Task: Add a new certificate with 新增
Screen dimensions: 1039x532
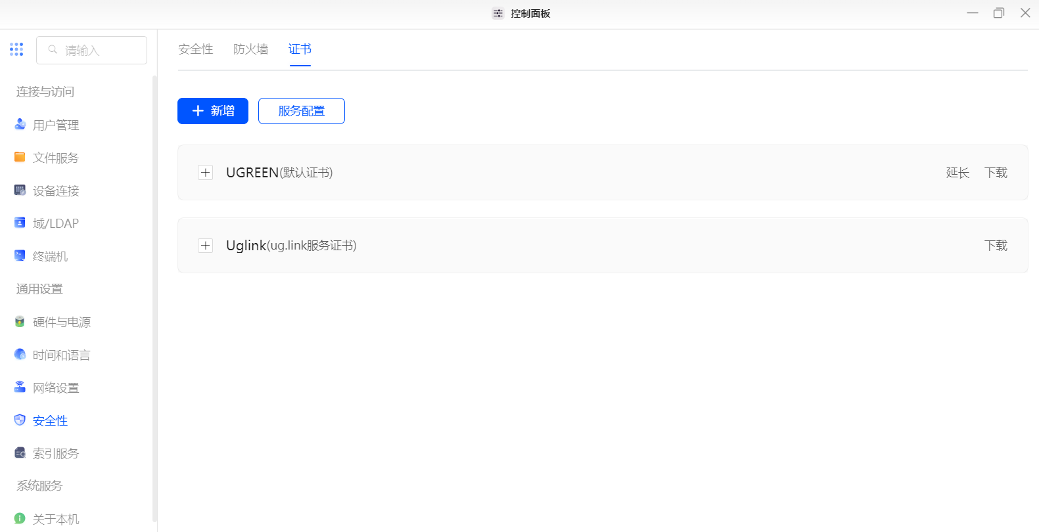Action: pyautogui.click(x=213, y=111)
